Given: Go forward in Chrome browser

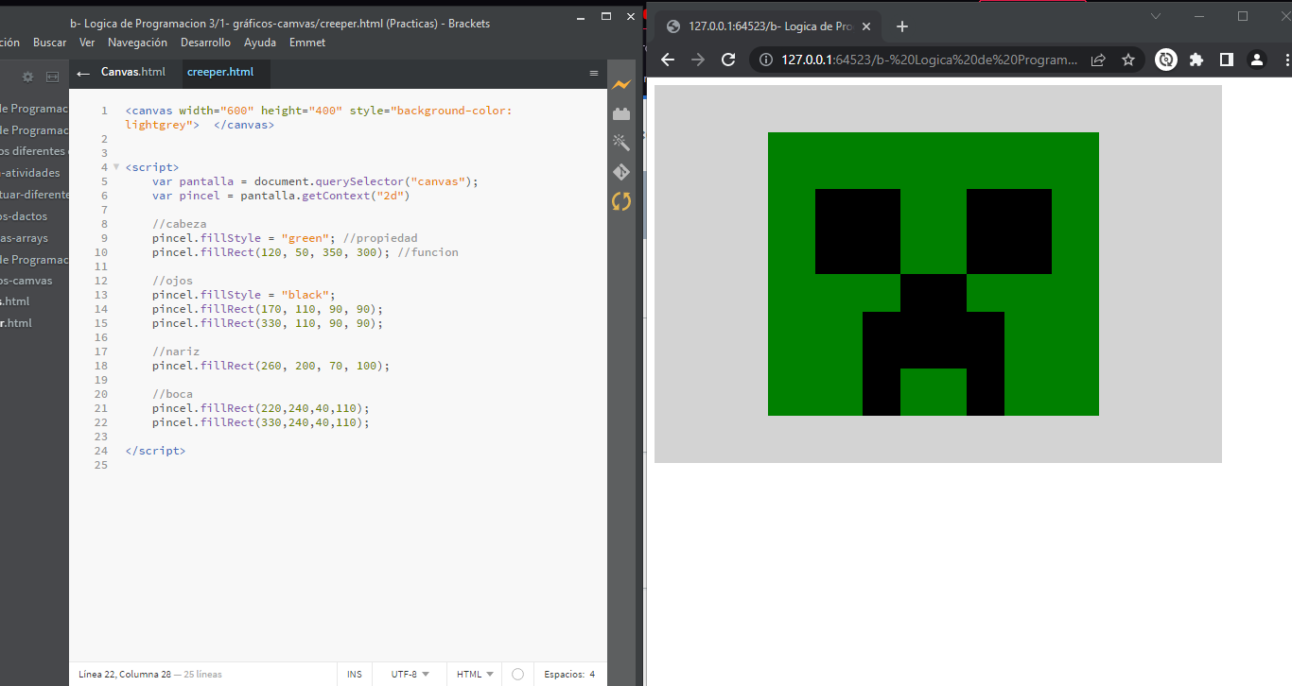Looking at the screenshot, I should coord(698,60).
